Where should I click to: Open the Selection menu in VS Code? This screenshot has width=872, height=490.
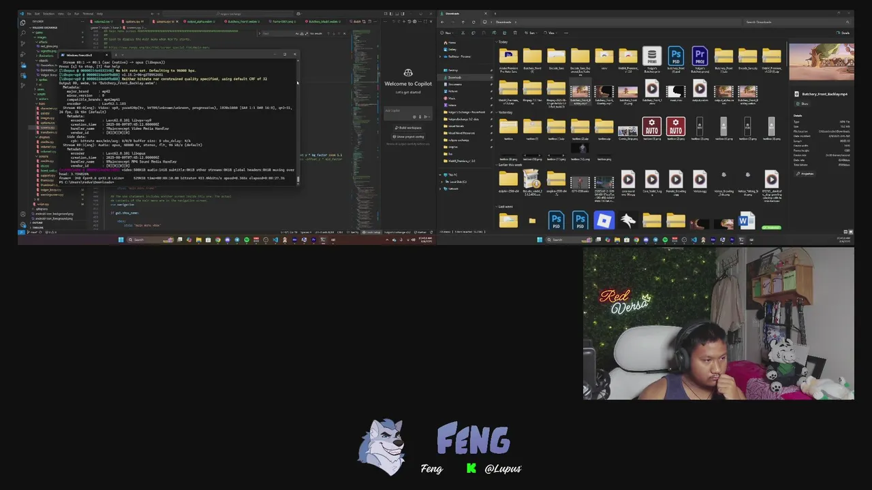coord(48,14)
